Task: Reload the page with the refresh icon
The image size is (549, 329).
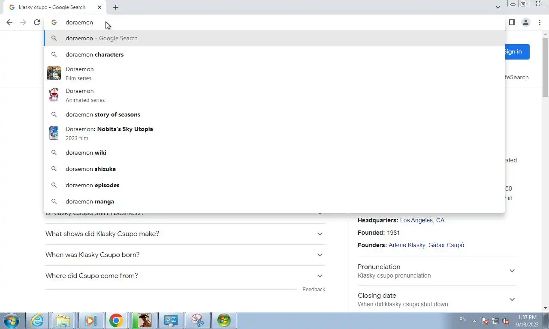Action: 37,22
